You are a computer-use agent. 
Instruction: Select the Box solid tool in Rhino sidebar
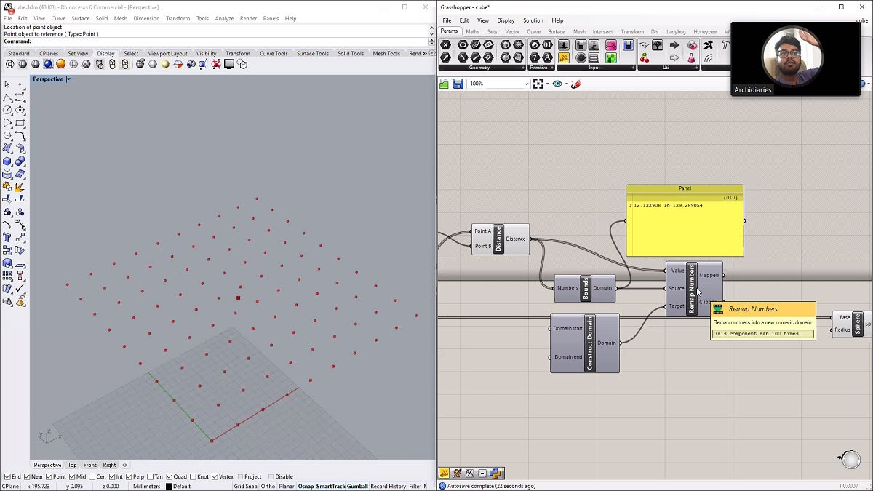point(7,161)
